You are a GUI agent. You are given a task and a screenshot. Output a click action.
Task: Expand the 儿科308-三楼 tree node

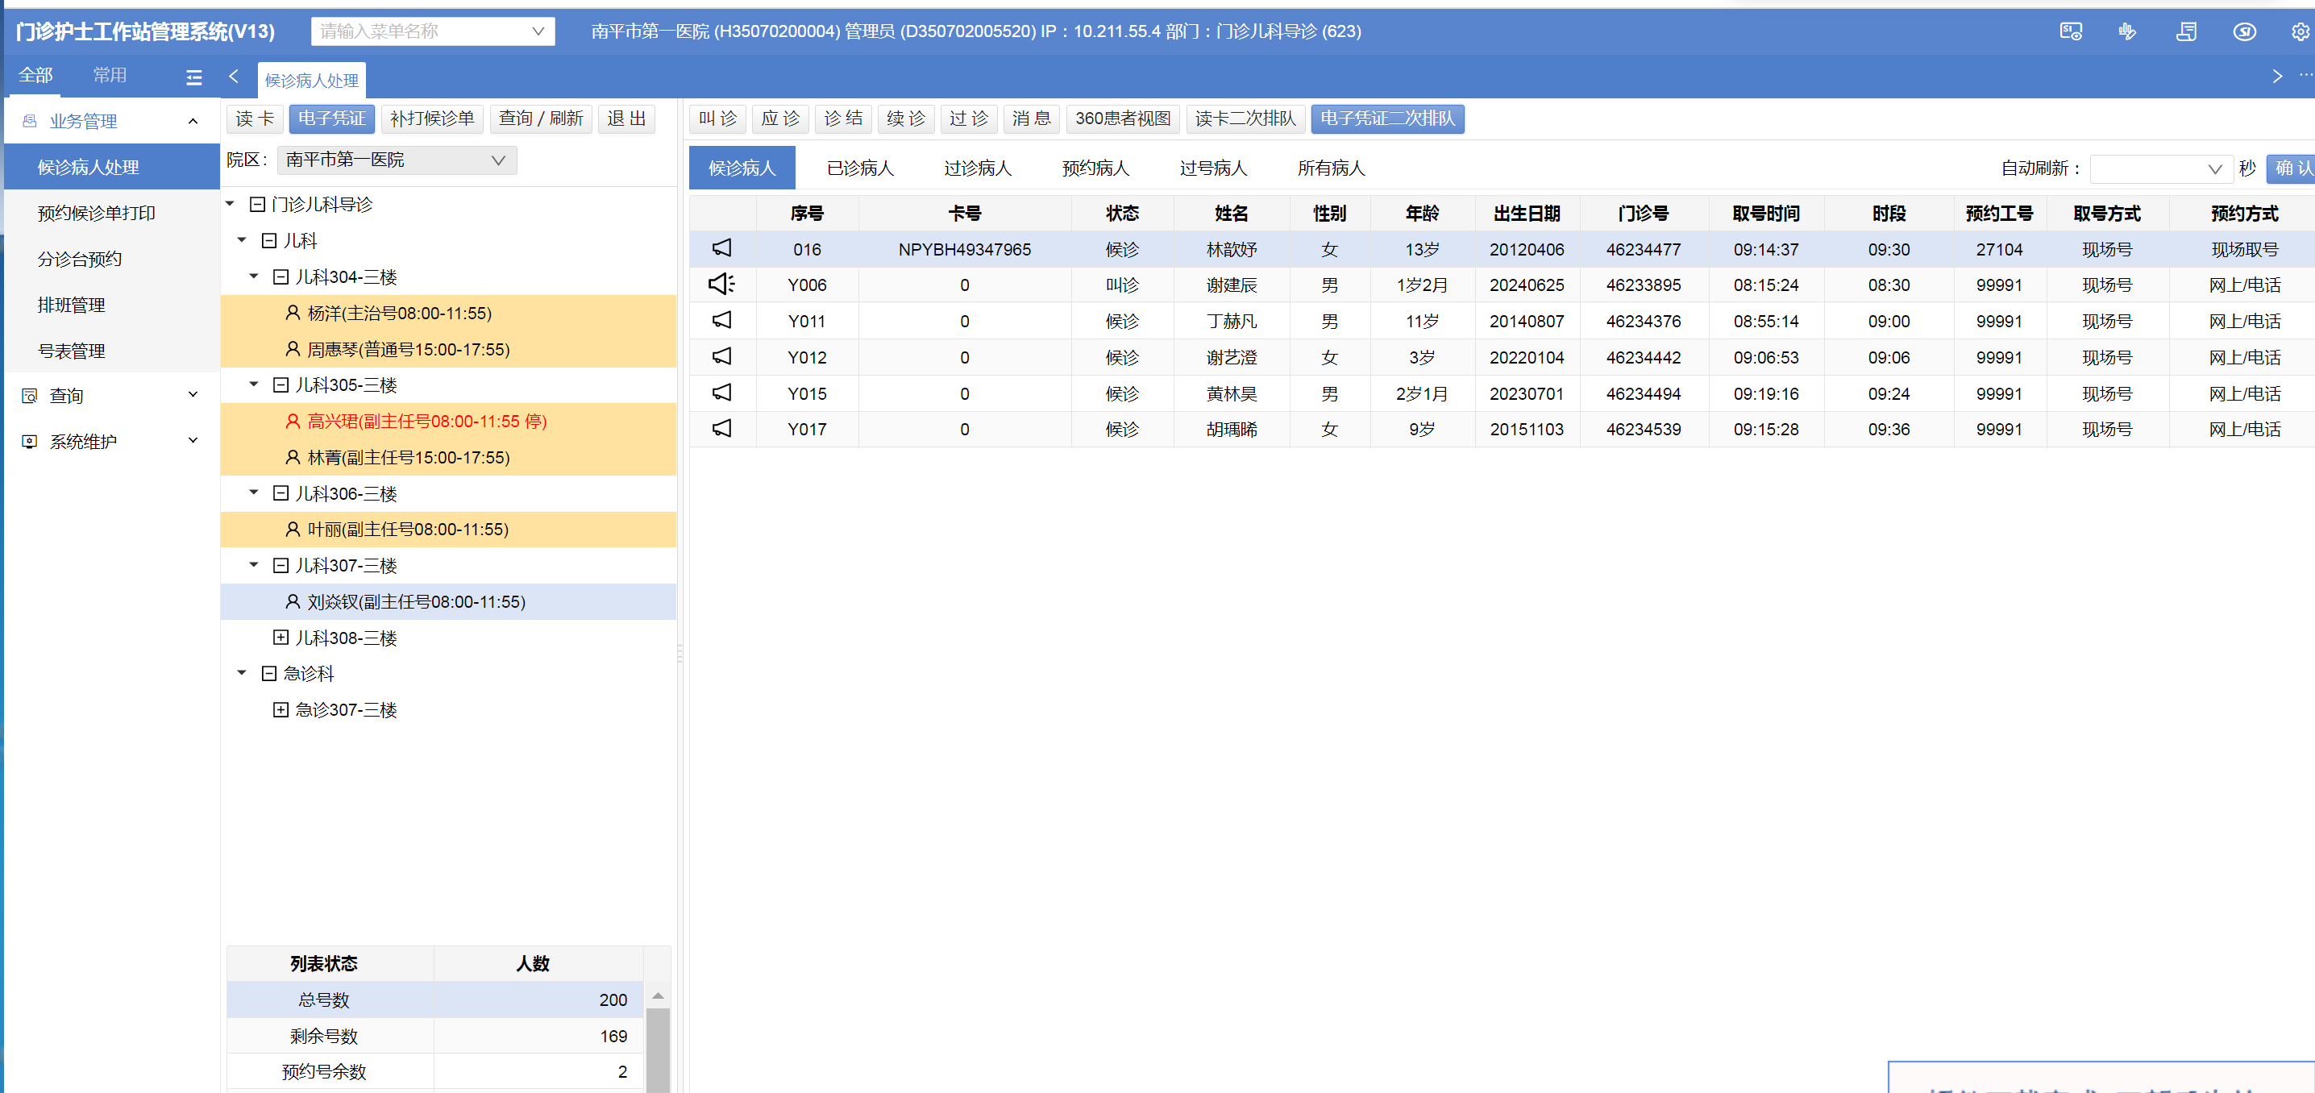(x=281, y=638)
